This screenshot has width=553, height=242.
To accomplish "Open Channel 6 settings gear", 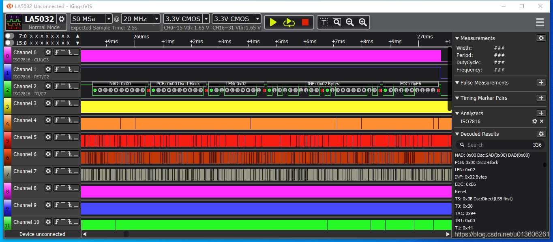I will (x=48, y=154).
